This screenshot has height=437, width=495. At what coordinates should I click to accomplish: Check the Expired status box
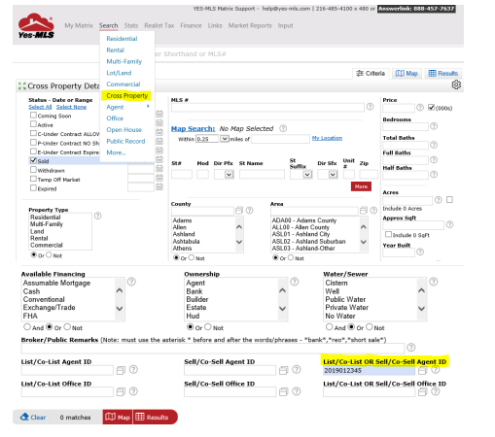[x=33, y=187]
